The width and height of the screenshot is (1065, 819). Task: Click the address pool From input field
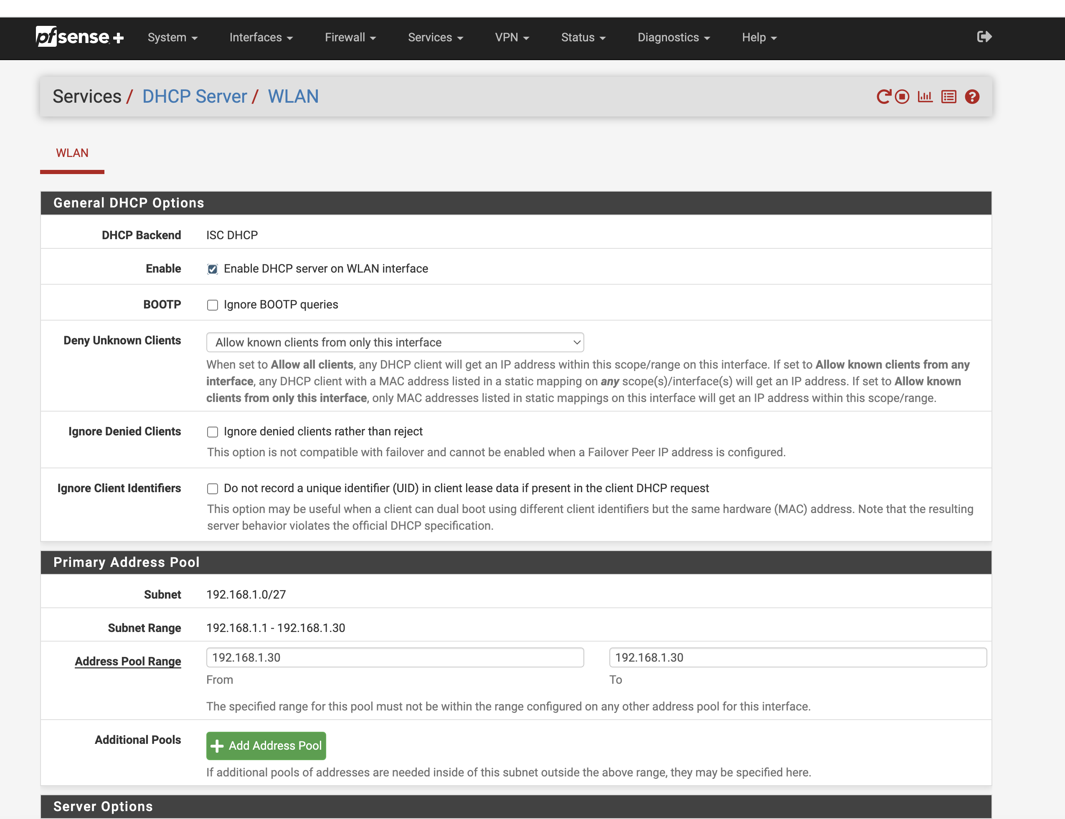pos(395,657)
